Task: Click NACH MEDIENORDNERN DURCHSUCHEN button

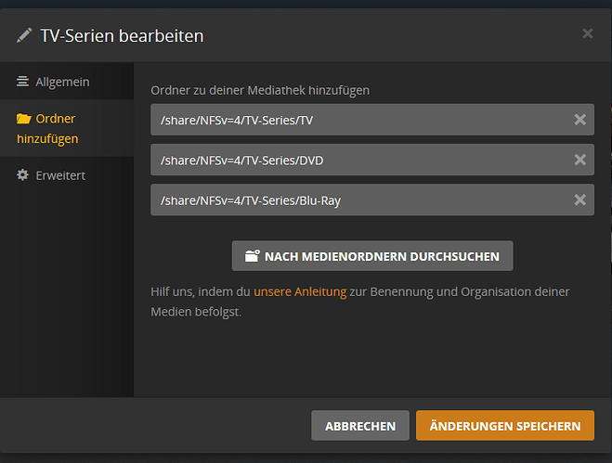Action: (372, 256)
